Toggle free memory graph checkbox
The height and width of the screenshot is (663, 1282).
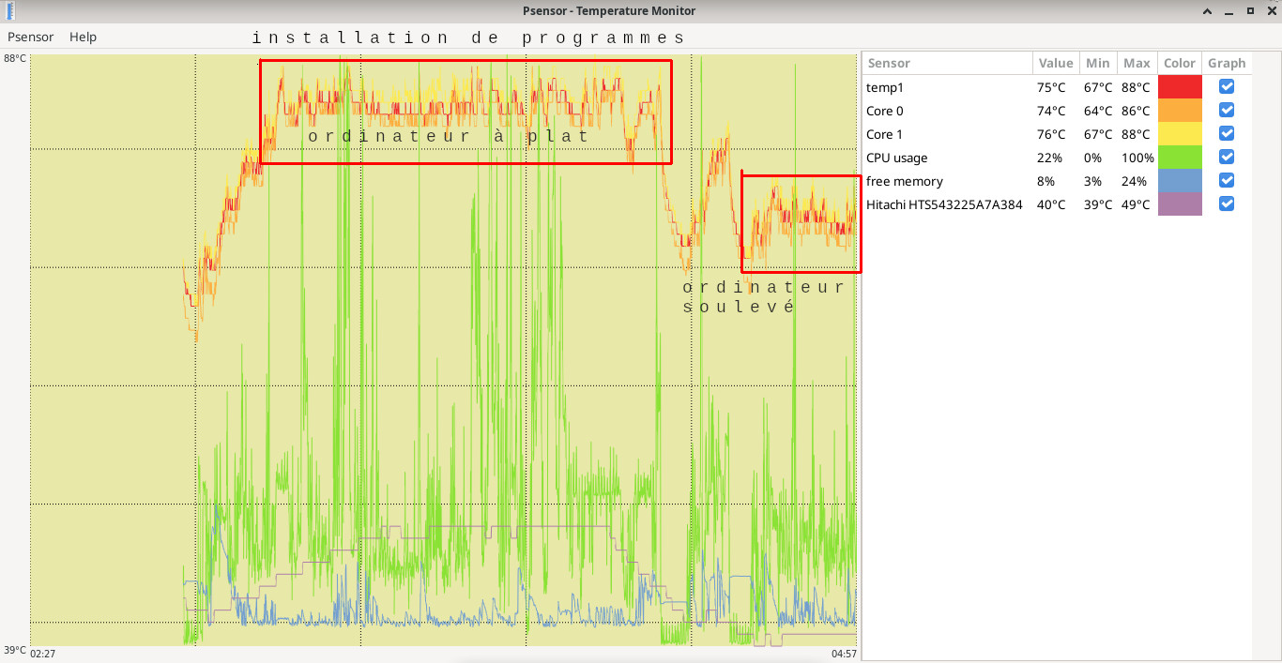1226,181
